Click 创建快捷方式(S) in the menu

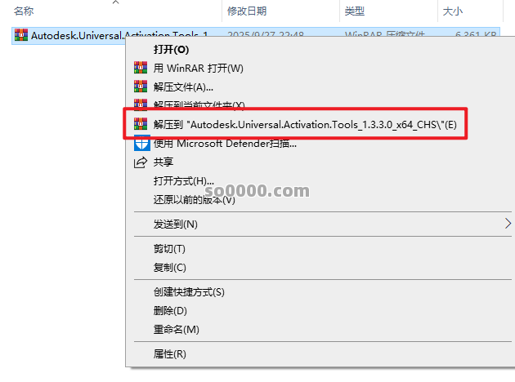pos(189,291)
